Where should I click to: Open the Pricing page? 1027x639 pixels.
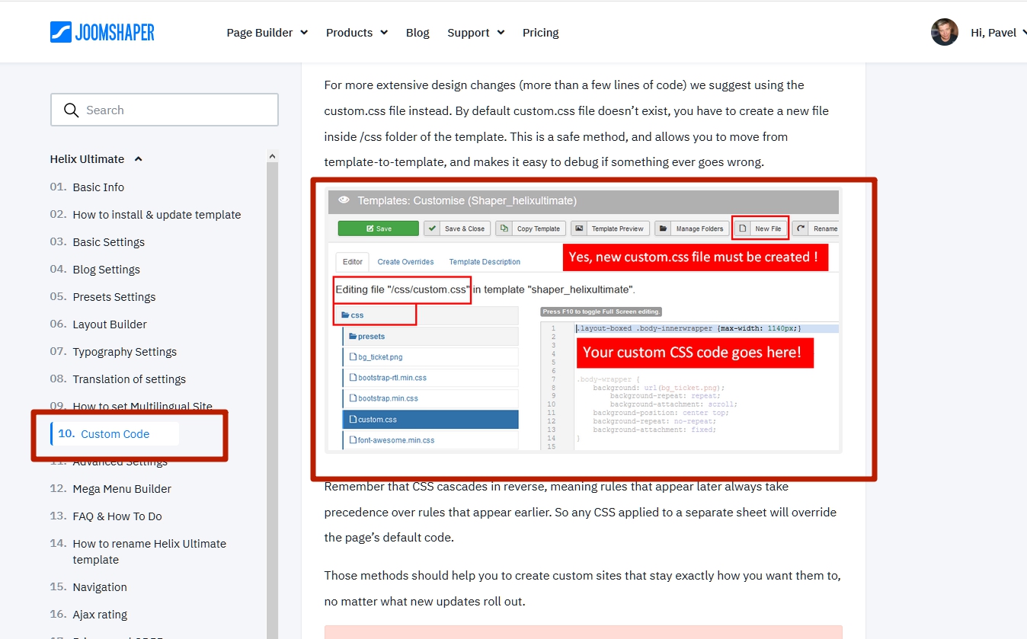click(540, 33)
